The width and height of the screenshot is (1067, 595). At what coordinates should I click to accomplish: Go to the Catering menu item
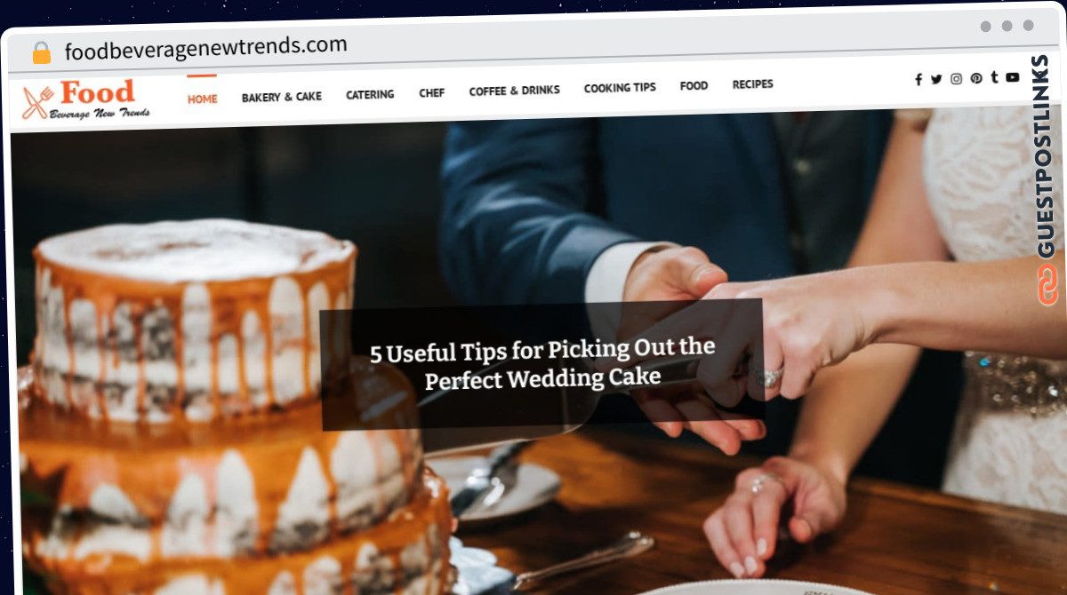370,94
